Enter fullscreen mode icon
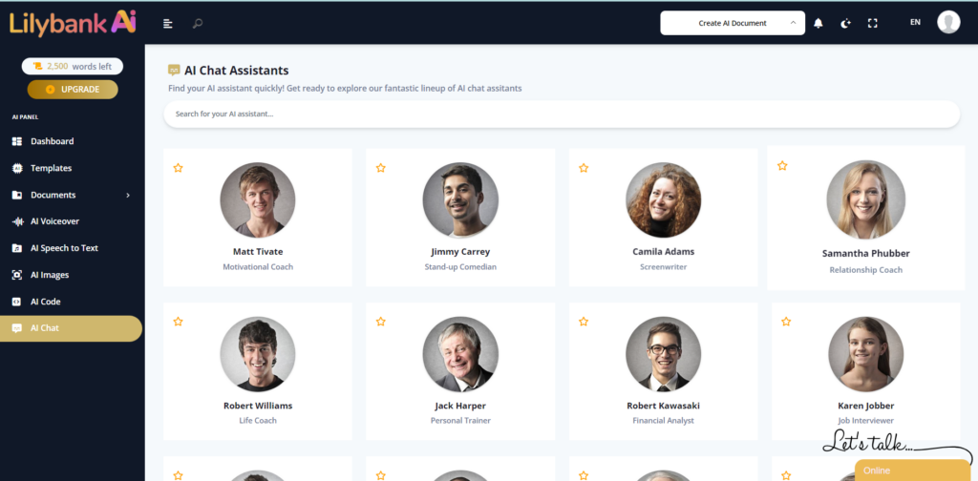 pos(873,23)
